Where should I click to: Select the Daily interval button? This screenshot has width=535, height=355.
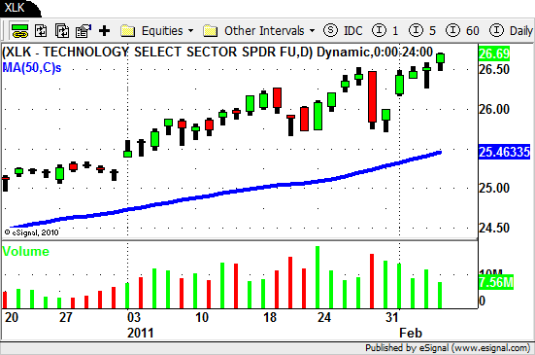(x=511, y=31)
